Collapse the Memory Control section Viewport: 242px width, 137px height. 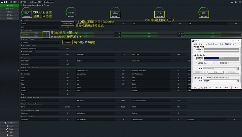(22, 51)
